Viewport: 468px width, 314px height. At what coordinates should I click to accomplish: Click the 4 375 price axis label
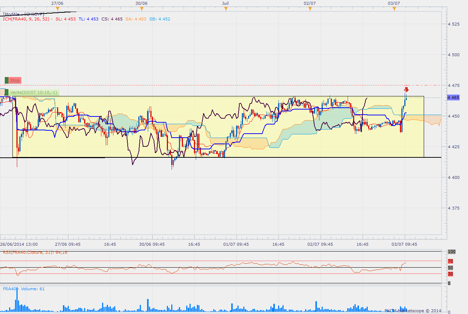(454, 208)
